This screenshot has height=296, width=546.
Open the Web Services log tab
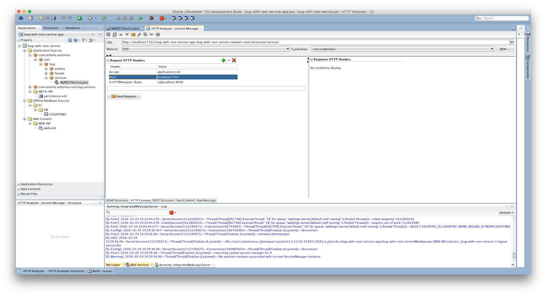click(139, 265)
